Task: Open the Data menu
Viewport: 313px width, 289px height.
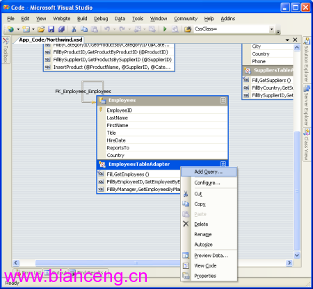Action: [x=120, y=19]
